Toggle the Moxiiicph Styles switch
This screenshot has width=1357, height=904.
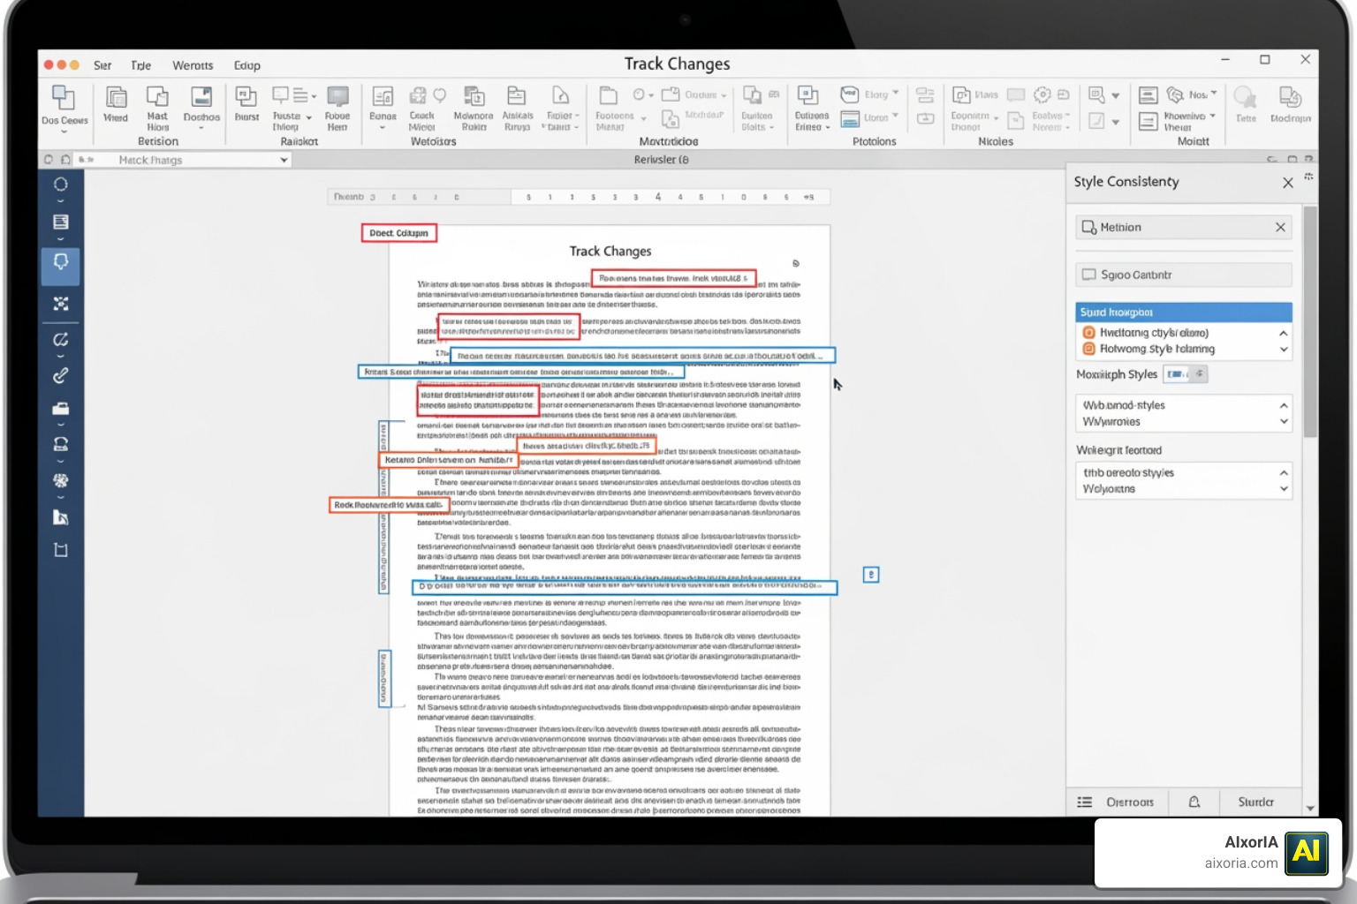(1186, 374)
